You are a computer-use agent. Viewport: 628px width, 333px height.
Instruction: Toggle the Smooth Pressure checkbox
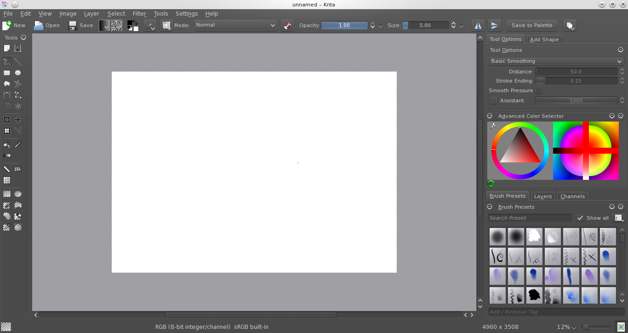[538, 90]
